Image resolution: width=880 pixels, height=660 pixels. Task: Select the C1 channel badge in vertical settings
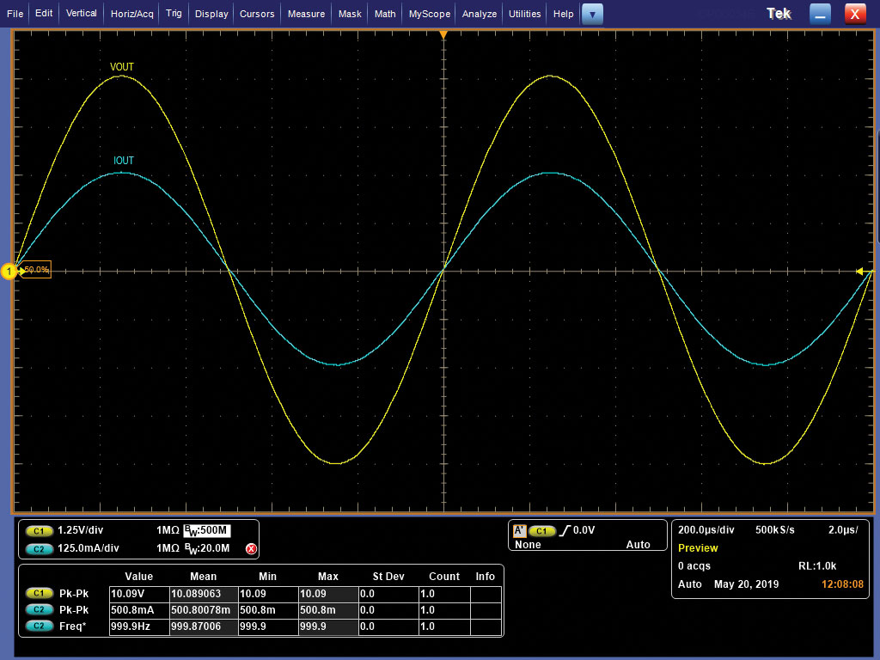click(x=39, y=530)
